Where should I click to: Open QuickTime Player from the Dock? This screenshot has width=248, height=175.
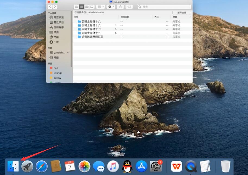click(191, 166)
